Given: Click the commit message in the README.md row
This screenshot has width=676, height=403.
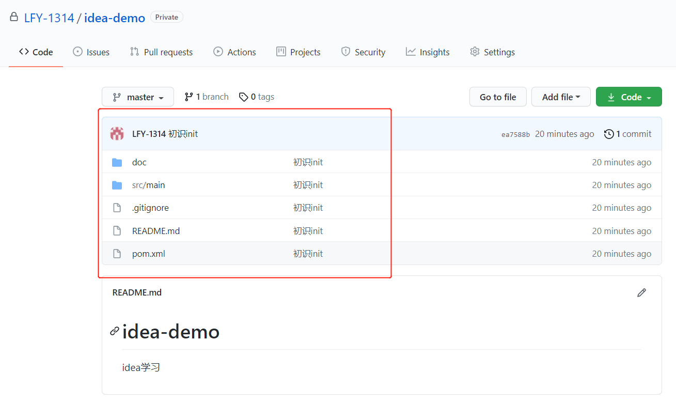Looking at the screenshot, I should (x=308, y=231).
